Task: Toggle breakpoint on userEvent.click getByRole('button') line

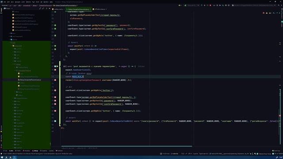Action: pos(55,90)
